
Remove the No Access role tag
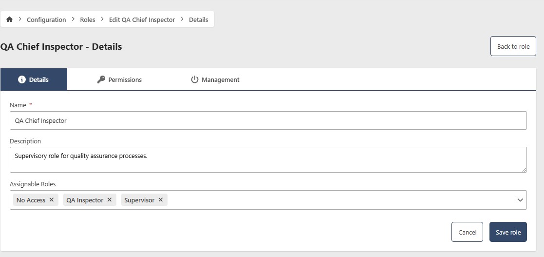click(52, 200)
